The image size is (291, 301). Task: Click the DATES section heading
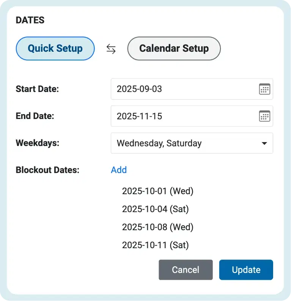coord(30,20)
